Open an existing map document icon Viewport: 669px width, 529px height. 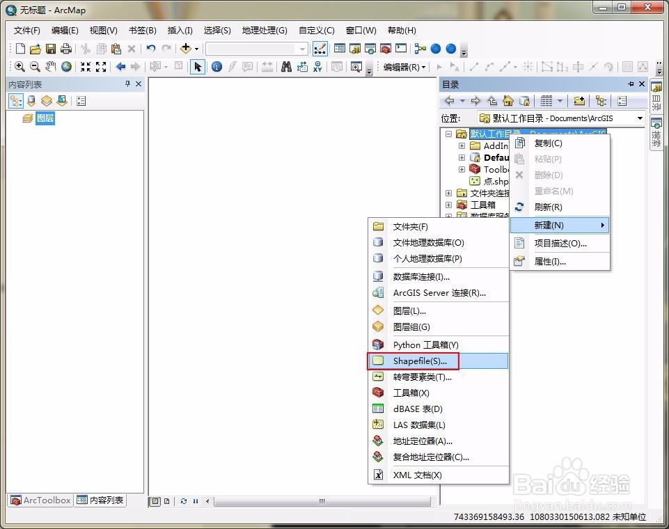36,49
